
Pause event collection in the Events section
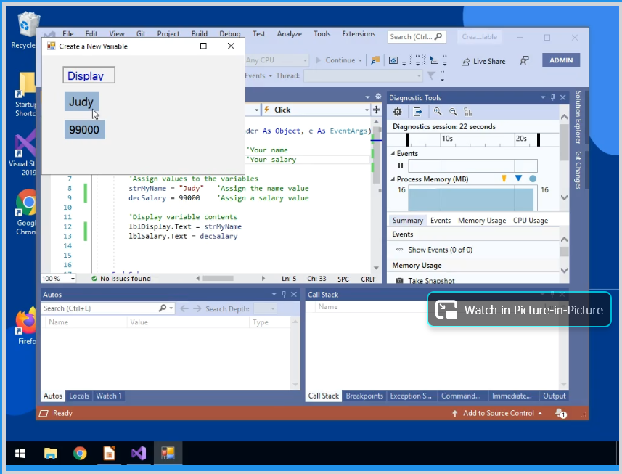(x=400, y=166)
